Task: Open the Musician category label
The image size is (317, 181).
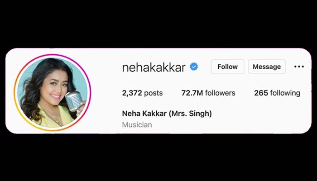Action: pos(137,124)
